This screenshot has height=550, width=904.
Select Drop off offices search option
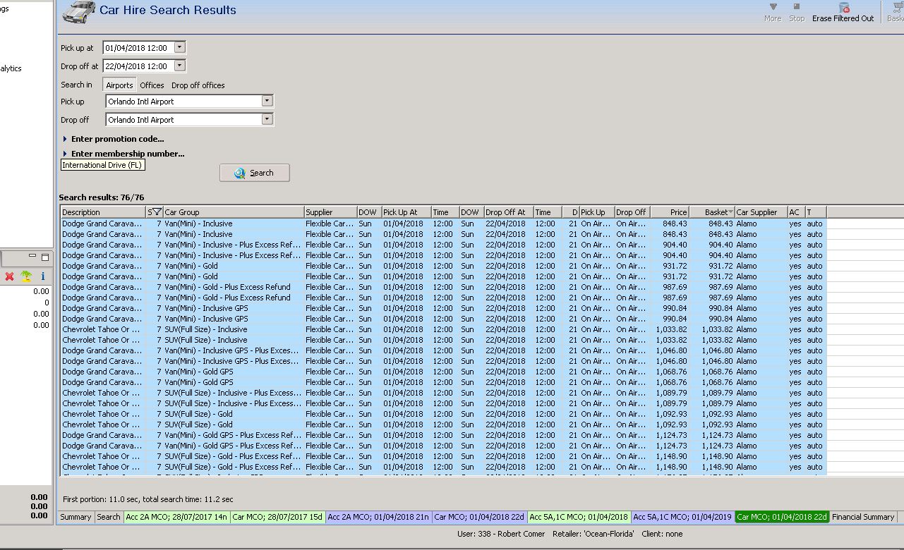coord(198,85)
